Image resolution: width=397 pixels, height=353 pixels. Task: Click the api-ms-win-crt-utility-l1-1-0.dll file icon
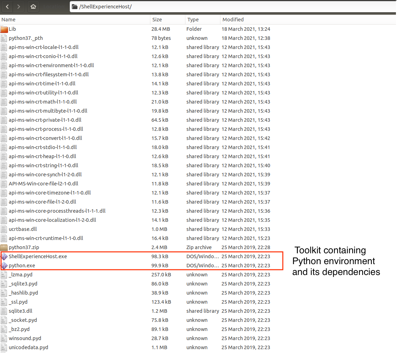[4, 93]
